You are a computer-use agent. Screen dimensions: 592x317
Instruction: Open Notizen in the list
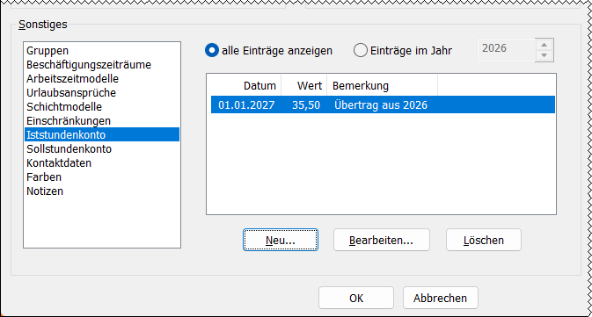click(102, 191)
